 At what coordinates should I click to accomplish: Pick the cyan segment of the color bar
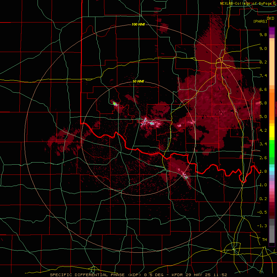272,169
